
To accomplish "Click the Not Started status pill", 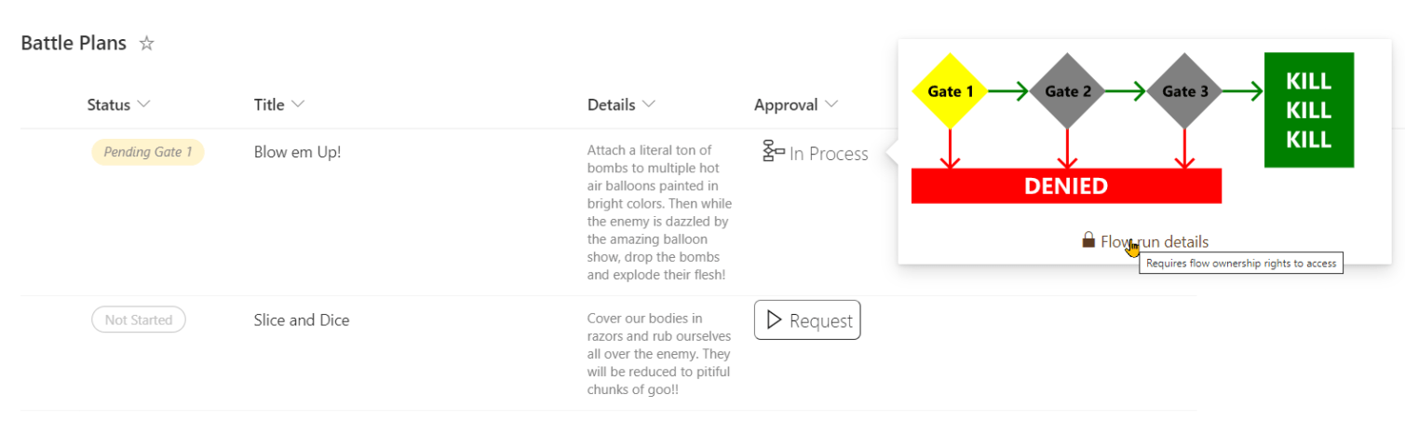I will click(x=139, y=319).
